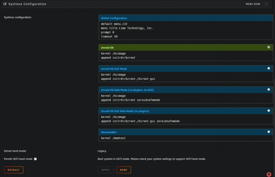Screen dimensions: 275x177
Task: Click the 'default menu.c32' line
Action: tap(114, 24)
